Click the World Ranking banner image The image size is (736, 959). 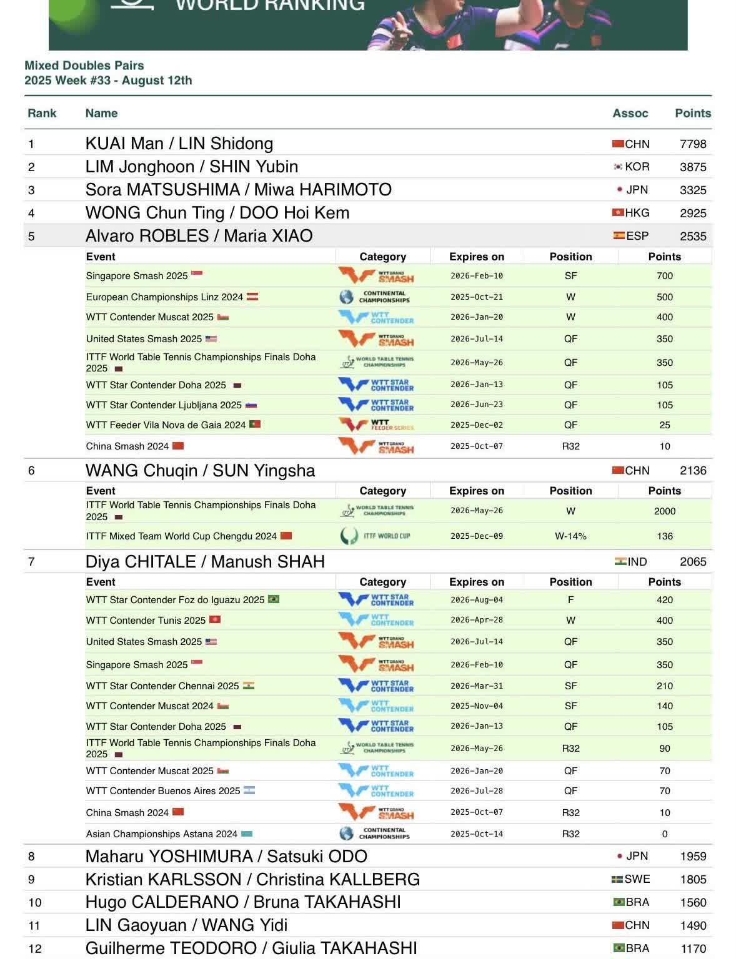coord(368,25)
